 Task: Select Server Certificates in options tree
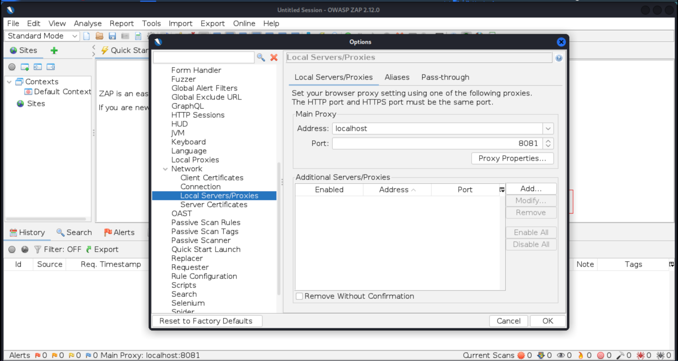click(x=214, y=204)
